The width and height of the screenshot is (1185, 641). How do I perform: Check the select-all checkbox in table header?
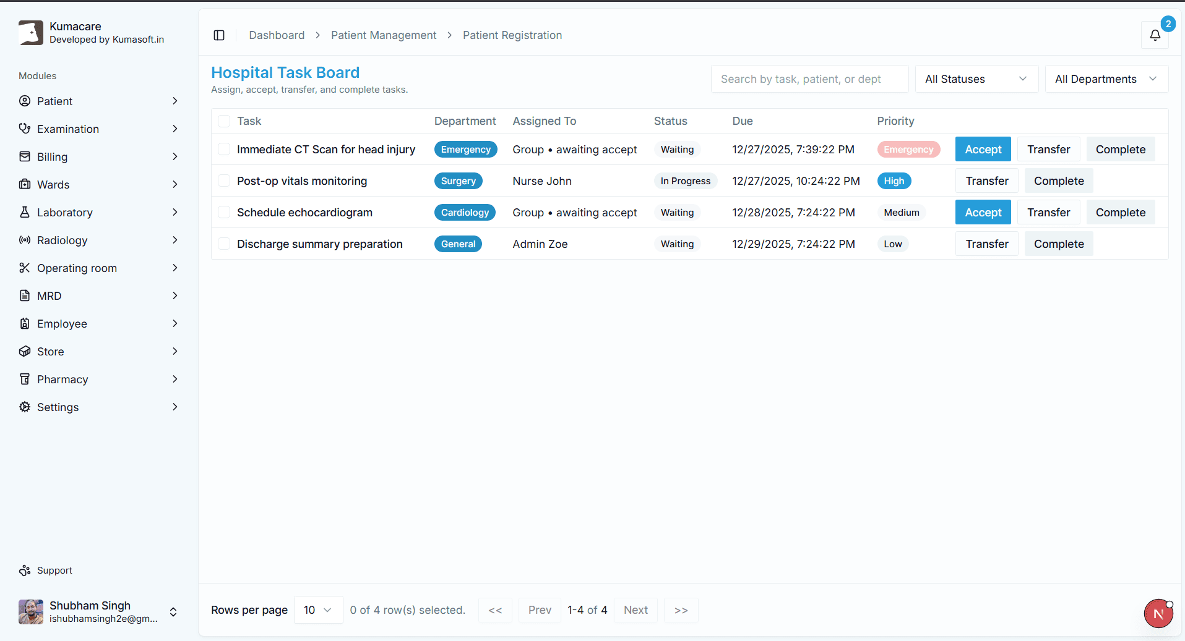[224, 121]
